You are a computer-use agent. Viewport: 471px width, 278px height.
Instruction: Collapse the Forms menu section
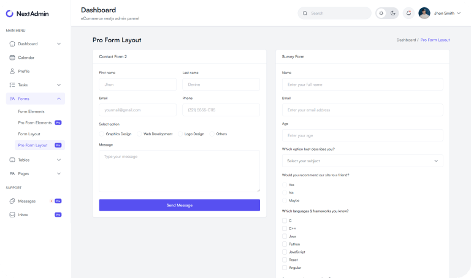[59, 99]
